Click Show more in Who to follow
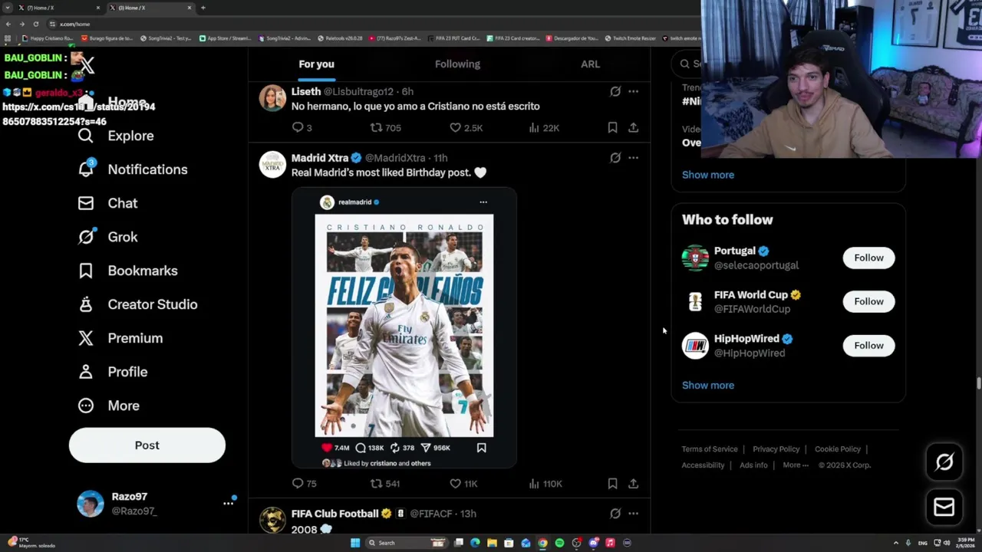The image size is (982, 552). tap(708, 385)
